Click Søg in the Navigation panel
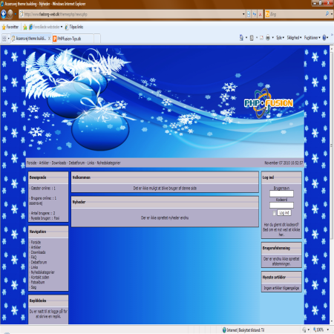 [33, 287]
